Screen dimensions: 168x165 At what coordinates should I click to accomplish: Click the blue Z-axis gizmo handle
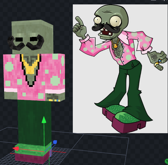pos(55,142)
